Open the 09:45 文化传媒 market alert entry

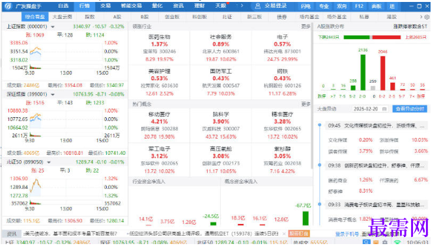click(x=377, y=126)
